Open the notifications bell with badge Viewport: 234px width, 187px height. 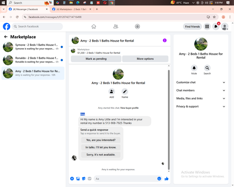(216, 27)
